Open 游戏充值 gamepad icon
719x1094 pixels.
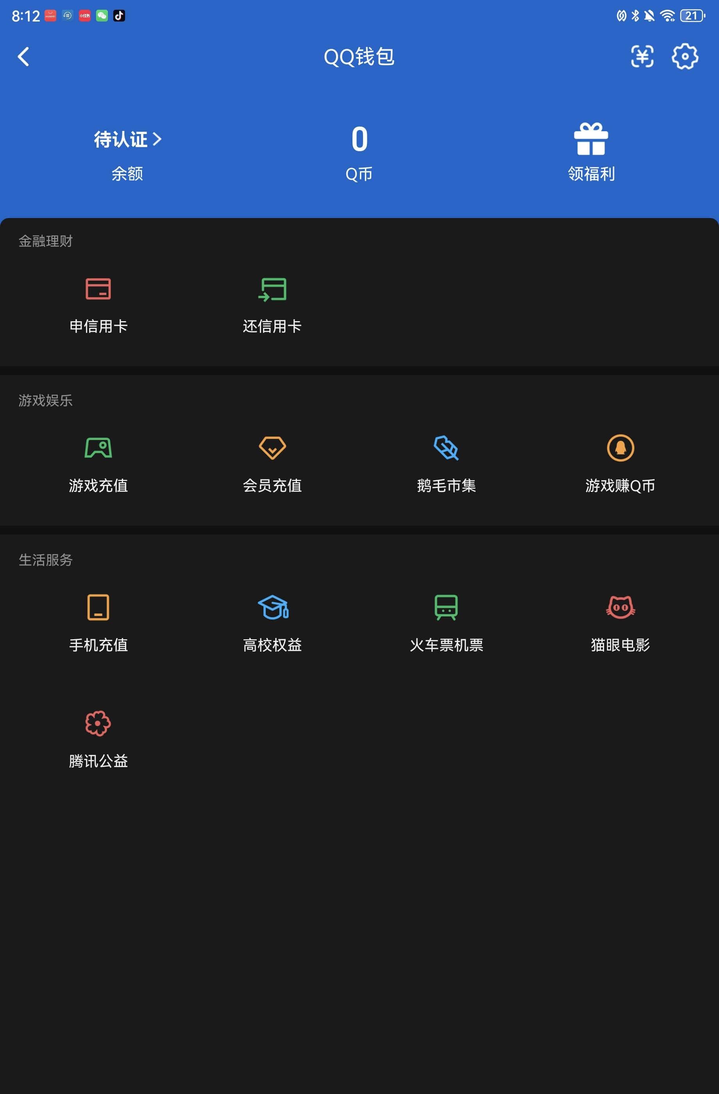pos(98,448)
